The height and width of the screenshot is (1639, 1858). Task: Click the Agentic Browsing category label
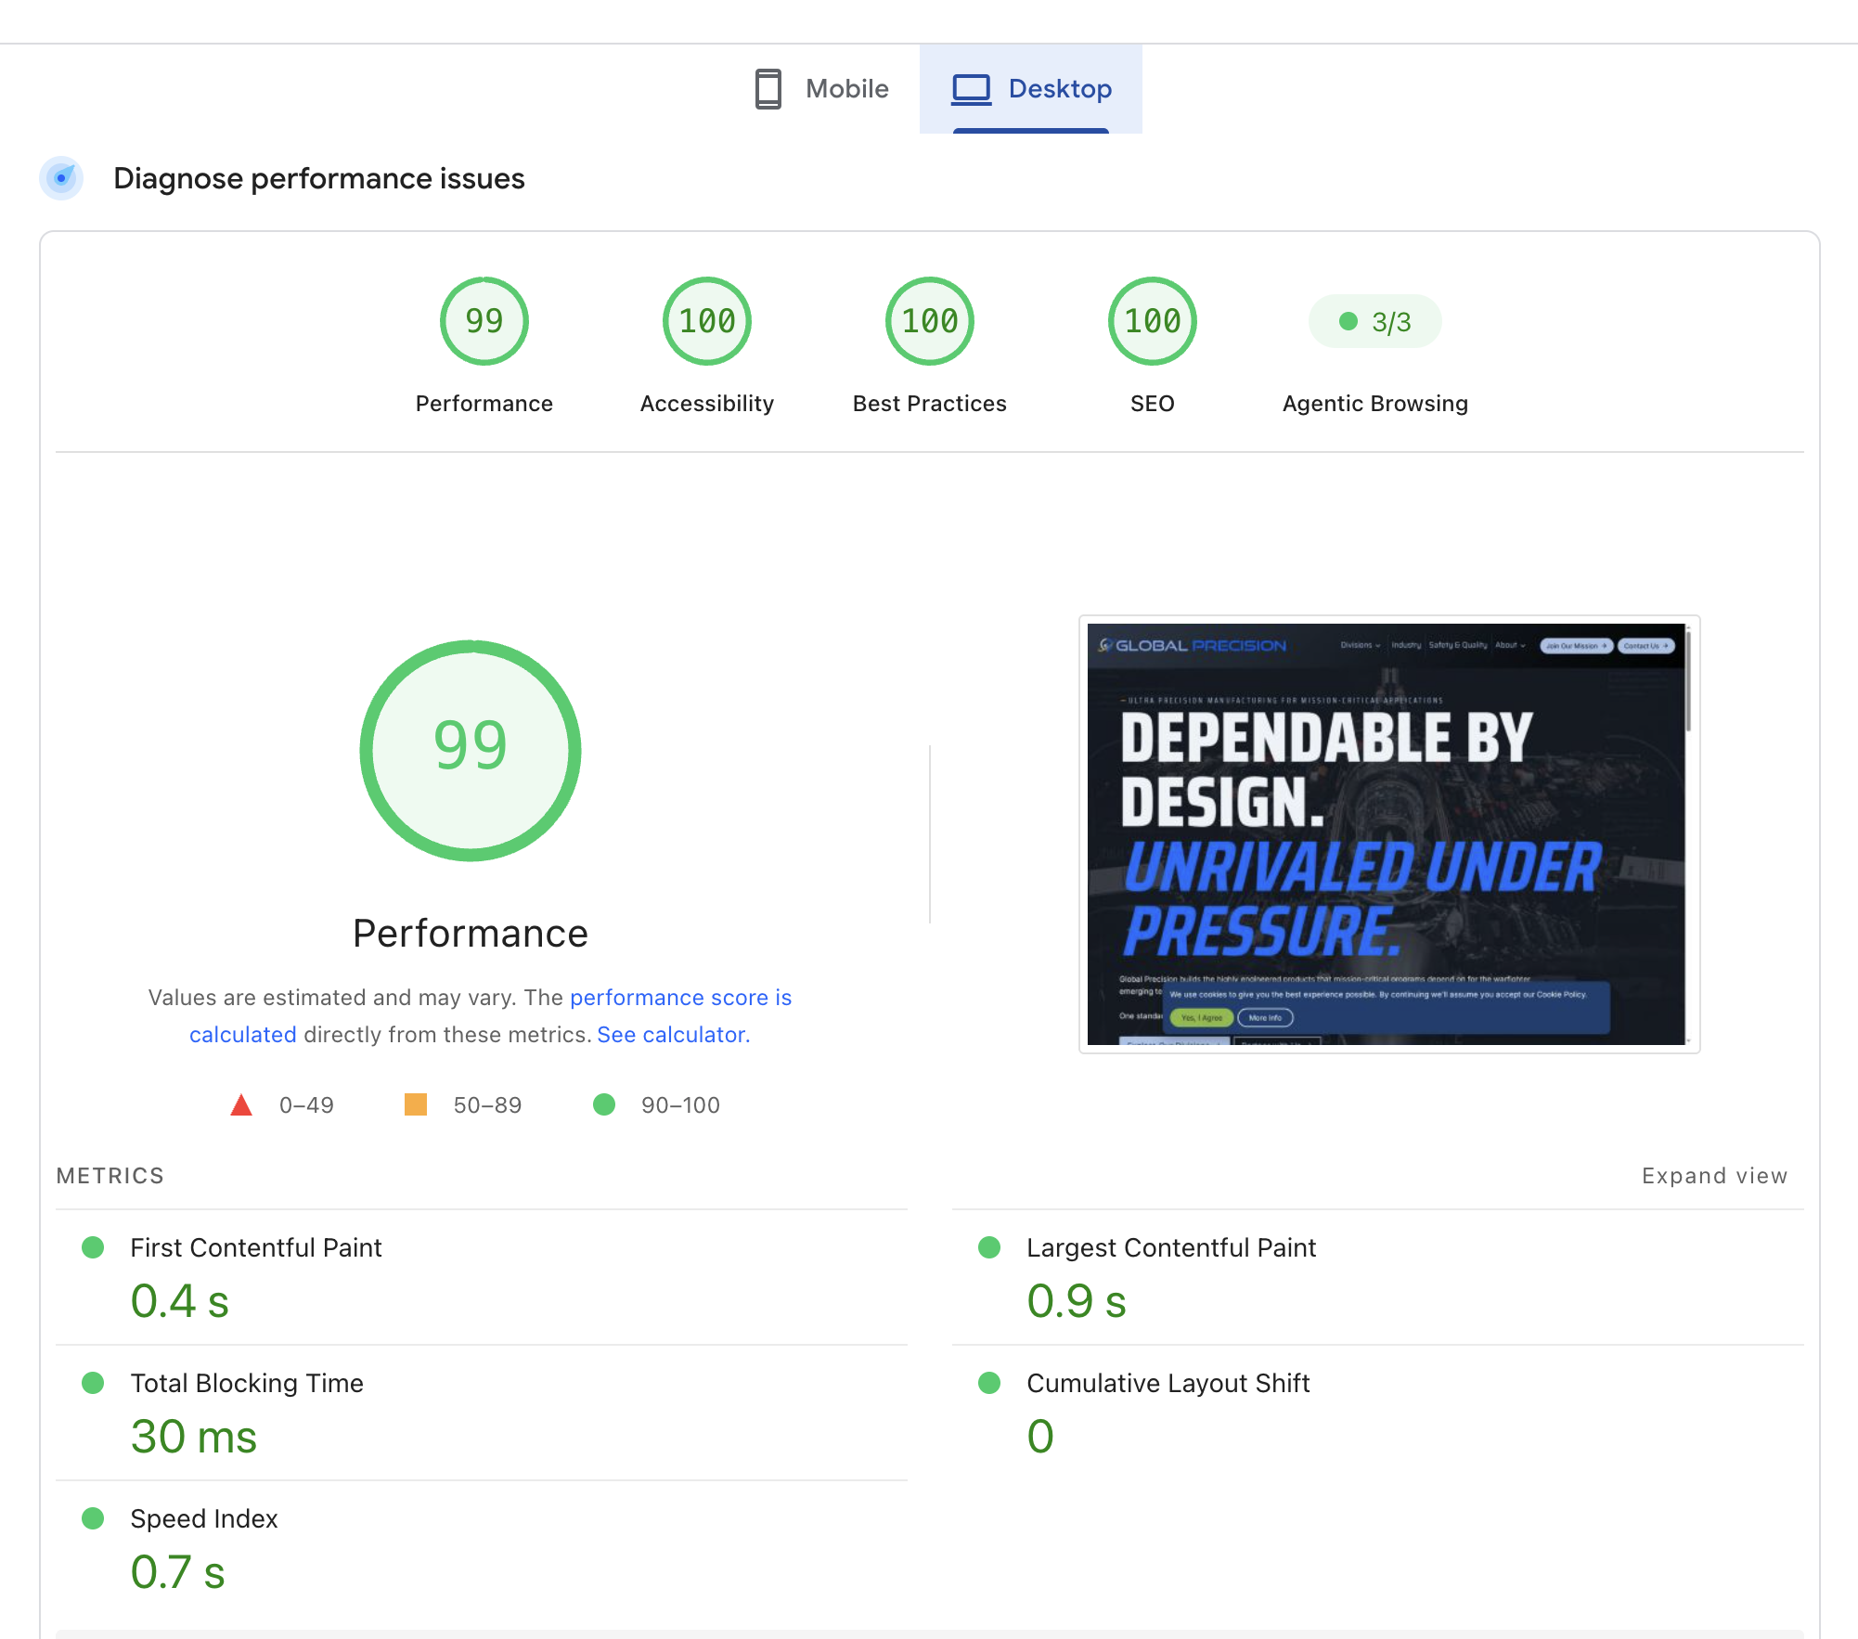1375,404
